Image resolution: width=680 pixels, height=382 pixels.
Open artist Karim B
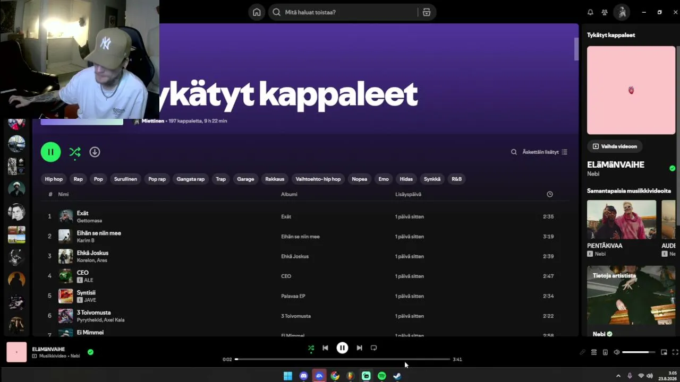tap(86, 240)
